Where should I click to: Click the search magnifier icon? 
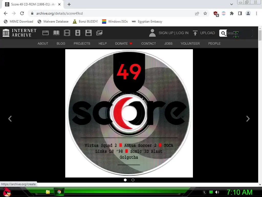[223, 33]
